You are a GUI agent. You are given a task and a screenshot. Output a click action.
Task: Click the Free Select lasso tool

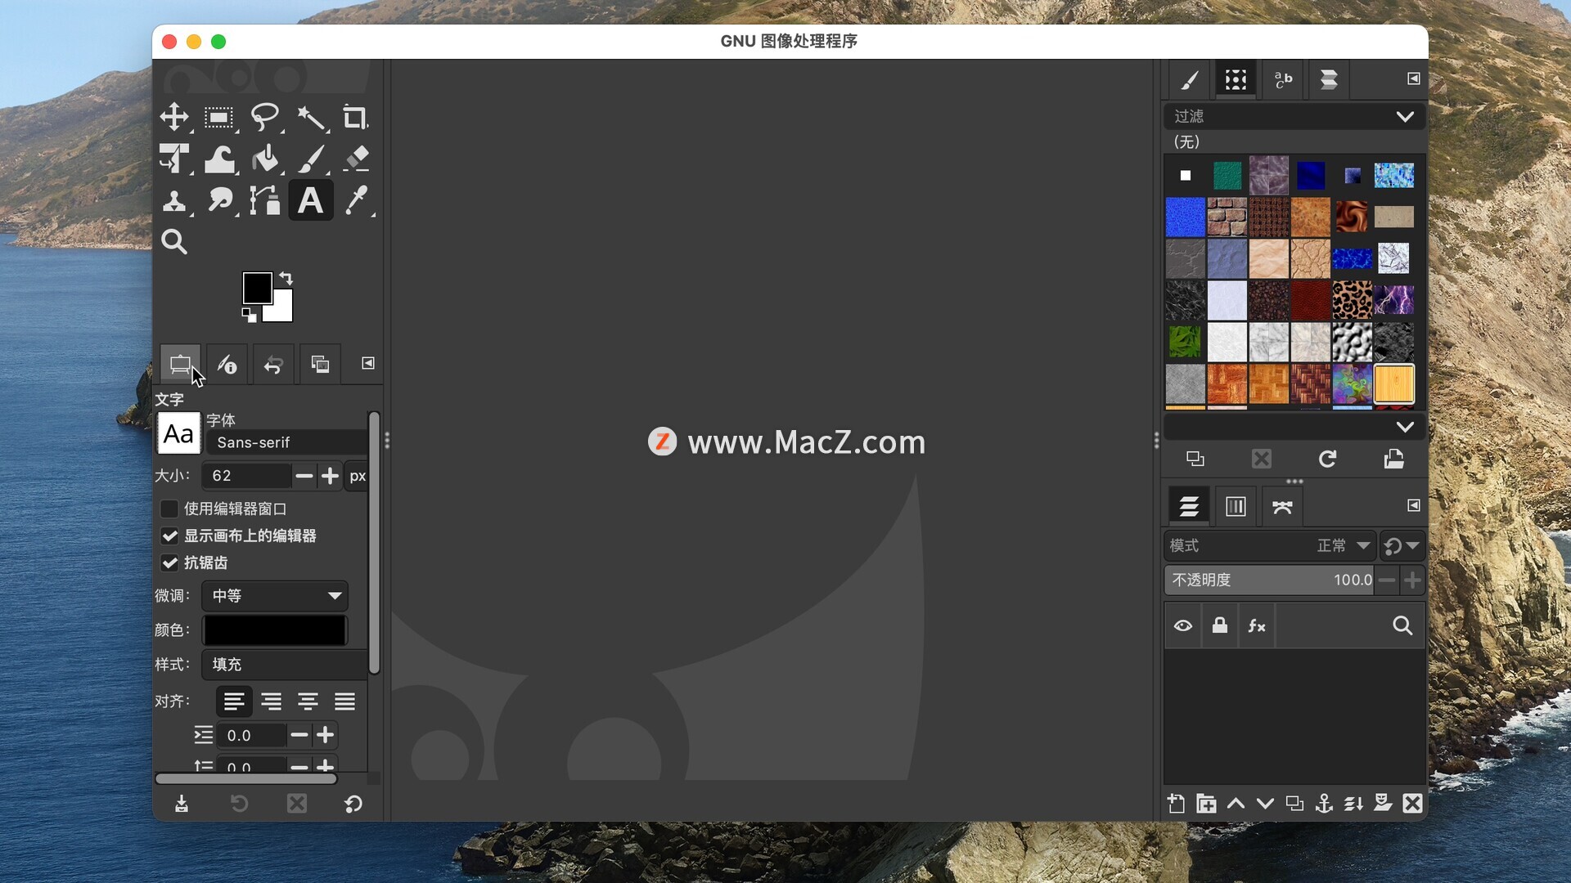coord(264,117)
